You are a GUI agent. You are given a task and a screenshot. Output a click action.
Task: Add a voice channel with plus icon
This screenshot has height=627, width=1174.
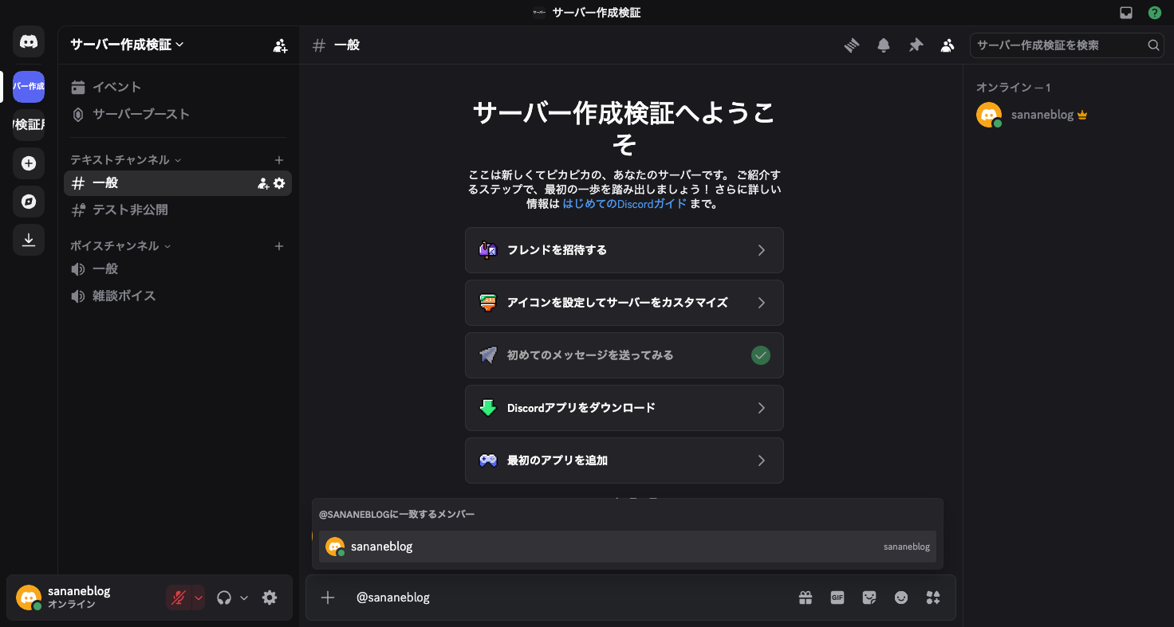click(279, 246)
